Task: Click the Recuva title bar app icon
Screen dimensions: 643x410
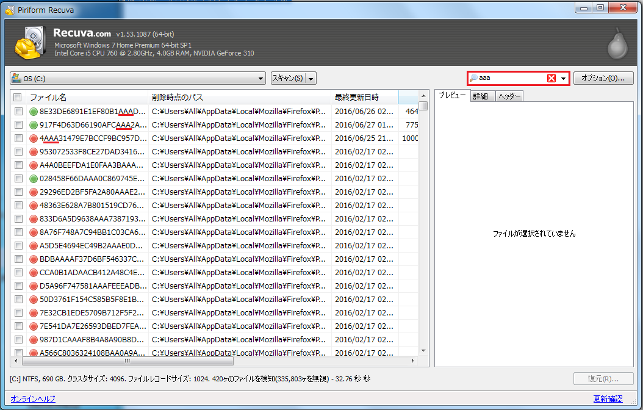Action: 9,10
